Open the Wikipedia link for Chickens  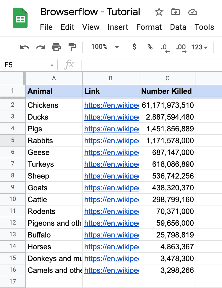pyautogui.click(x=111, y=105)
